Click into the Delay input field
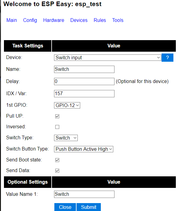 pyautogui.click(x=84, y=81)
